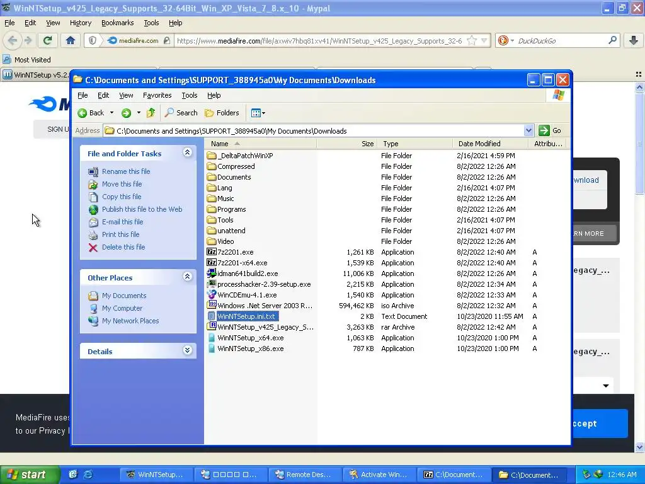
Task: Switch to Remote Desktop taskbar item
Action: pyautogui.click(x=304, y=475)
